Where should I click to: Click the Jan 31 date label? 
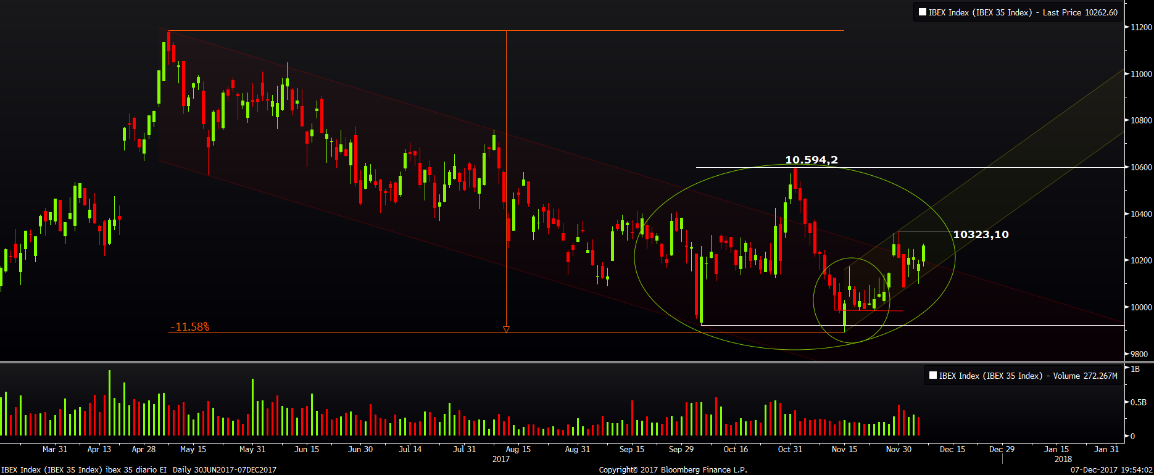click(x=1106, y=449)
